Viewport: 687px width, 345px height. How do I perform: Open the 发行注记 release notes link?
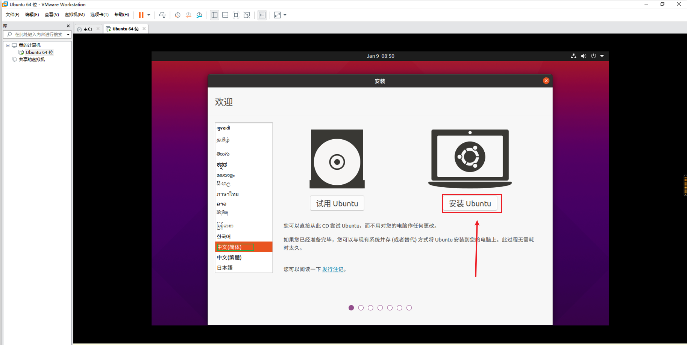tap(333, 269)
